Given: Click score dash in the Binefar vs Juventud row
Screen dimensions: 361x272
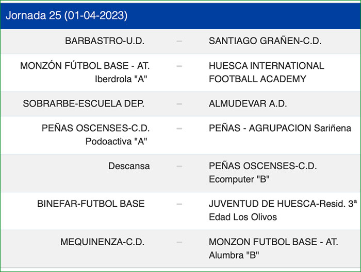Looking at the screenshot, I should (x=179, y=204).
